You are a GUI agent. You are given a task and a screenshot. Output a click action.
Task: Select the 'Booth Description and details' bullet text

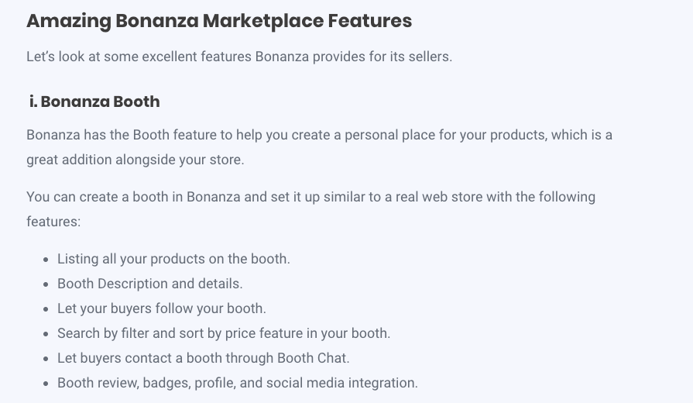[x=149, y=284]
